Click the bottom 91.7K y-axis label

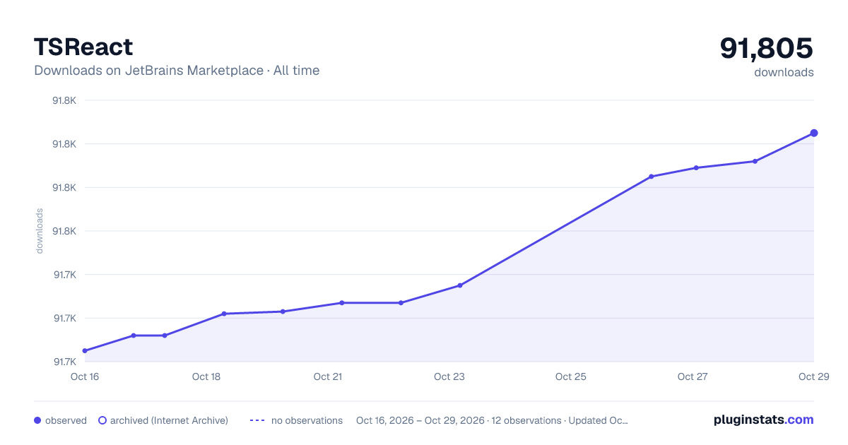64,362
